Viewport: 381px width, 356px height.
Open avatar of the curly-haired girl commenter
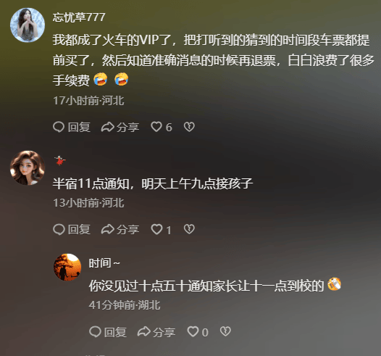[28, 167]
